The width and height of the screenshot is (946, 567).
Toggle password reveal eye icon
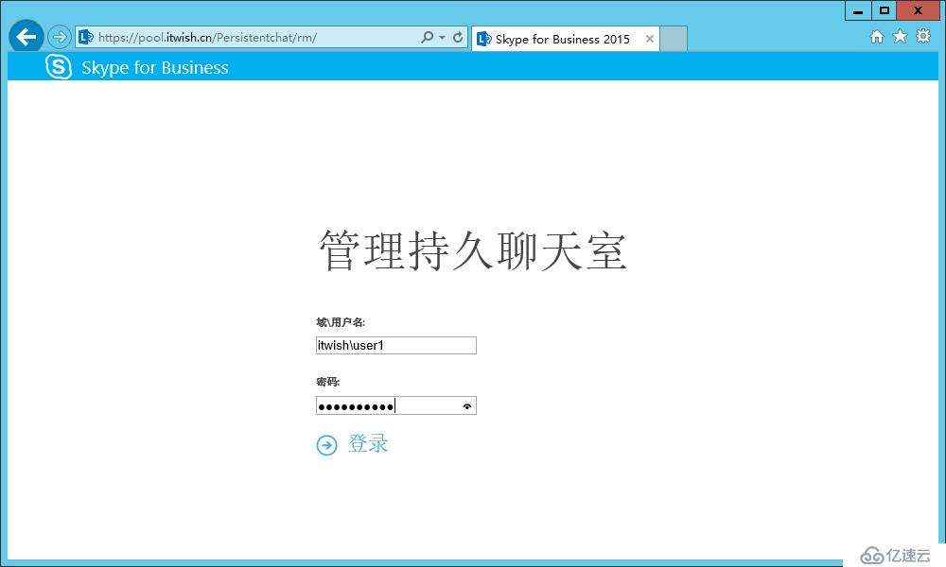pos(467,406)
